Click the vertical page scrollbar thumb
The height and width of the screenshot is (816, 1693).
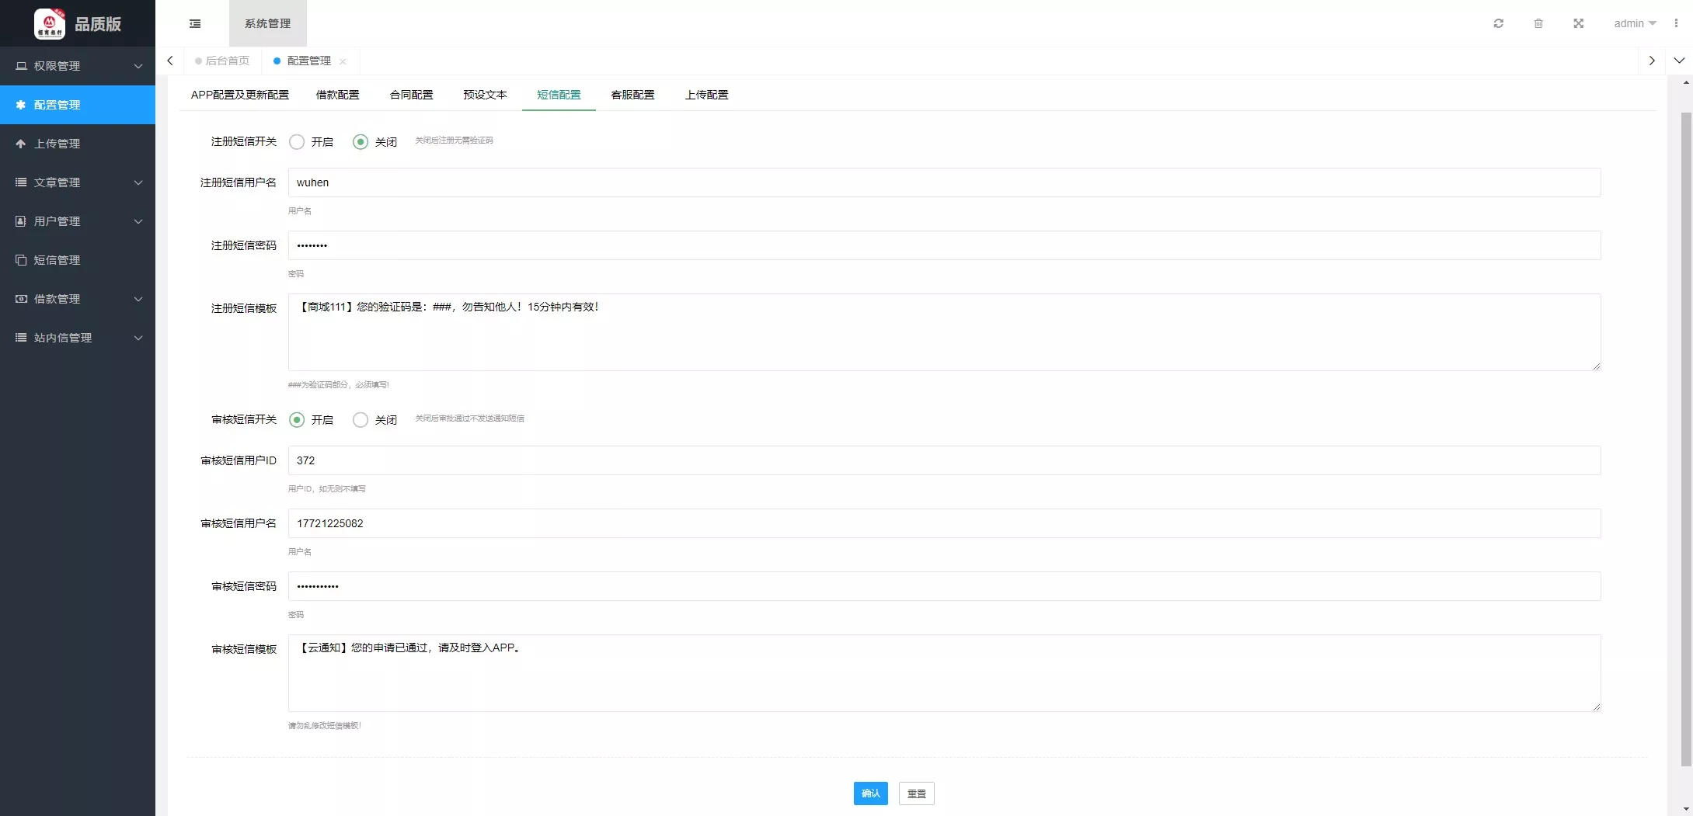pyautogui.click(x=1686, y=435)
